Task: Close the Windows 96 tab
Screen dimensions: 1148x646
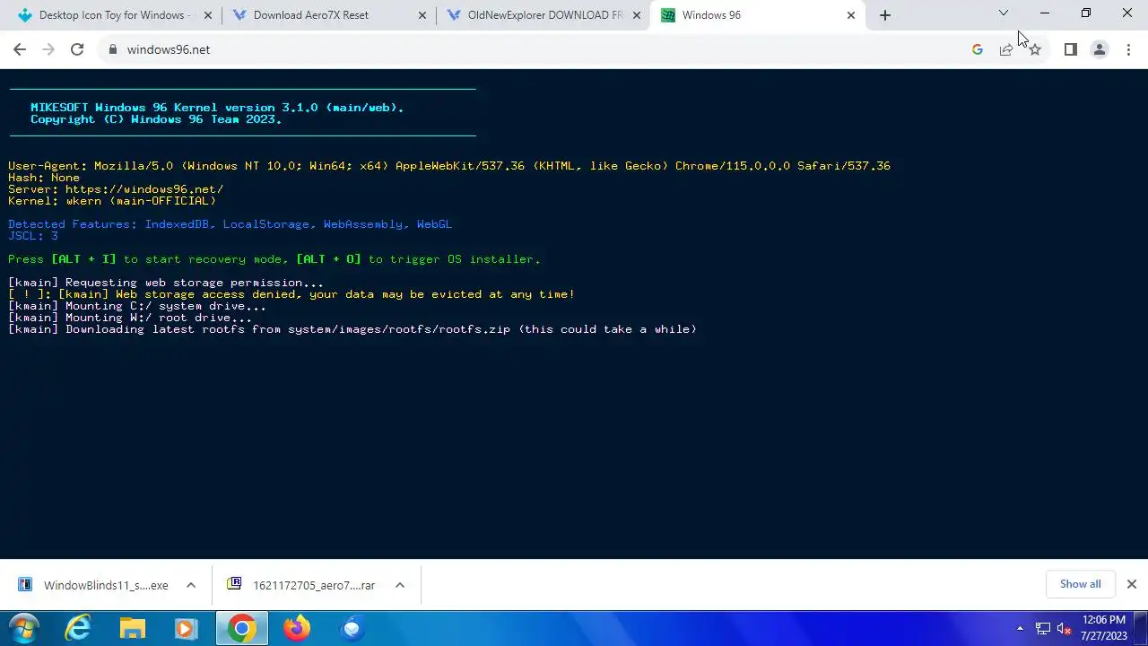Action: click(x=851, y=15)
